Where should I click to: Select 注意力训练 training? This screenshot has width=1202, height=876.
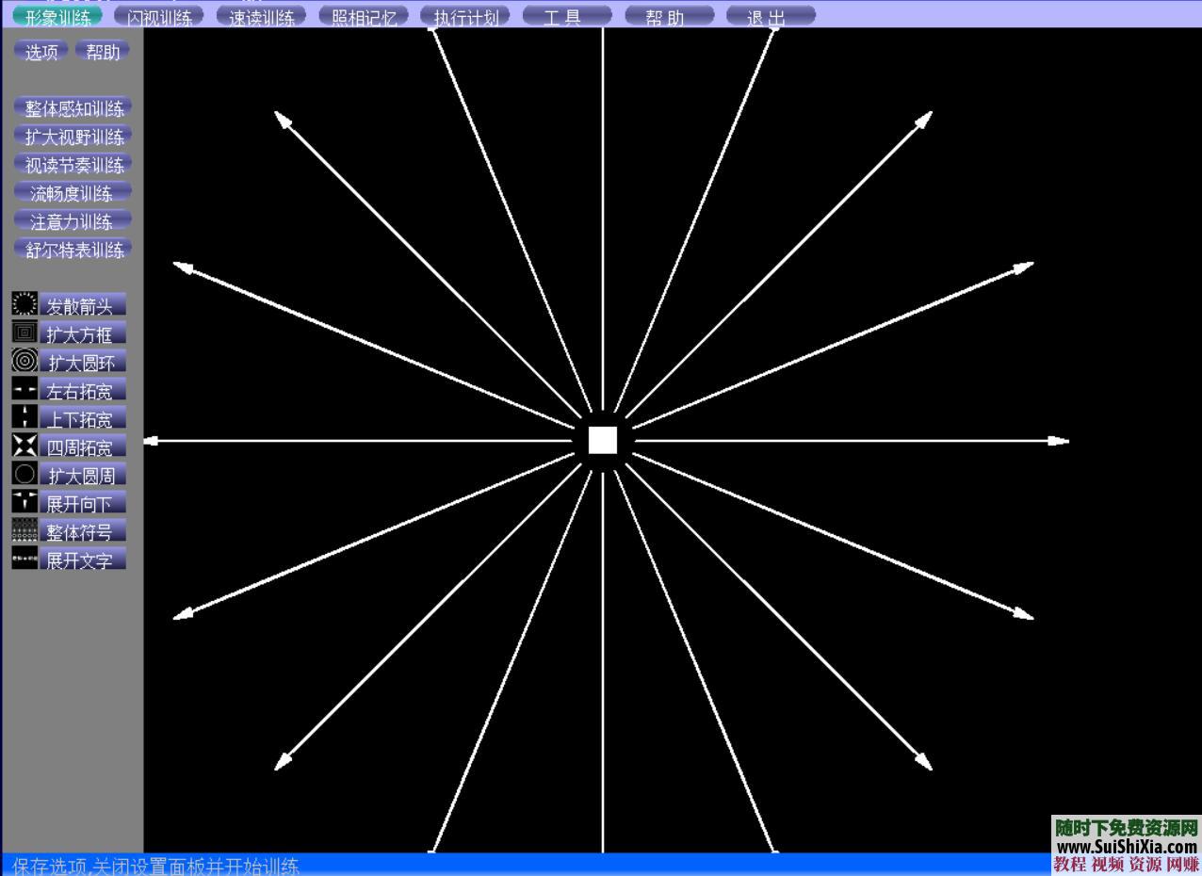click(73, 221)
